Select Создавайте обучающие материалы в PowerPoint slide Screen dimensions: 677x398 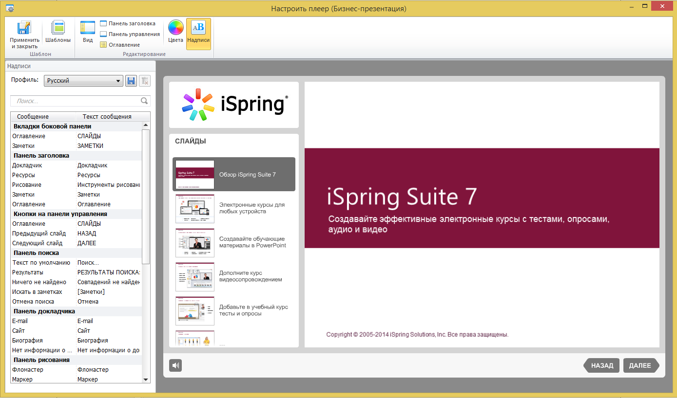[234, 242]
